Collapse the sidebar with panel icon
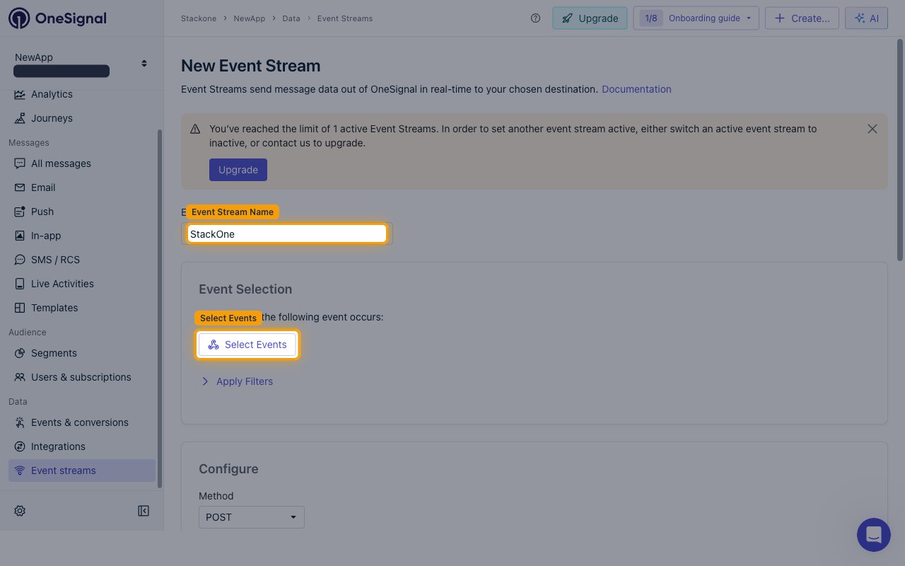 [x=144, y=511]
